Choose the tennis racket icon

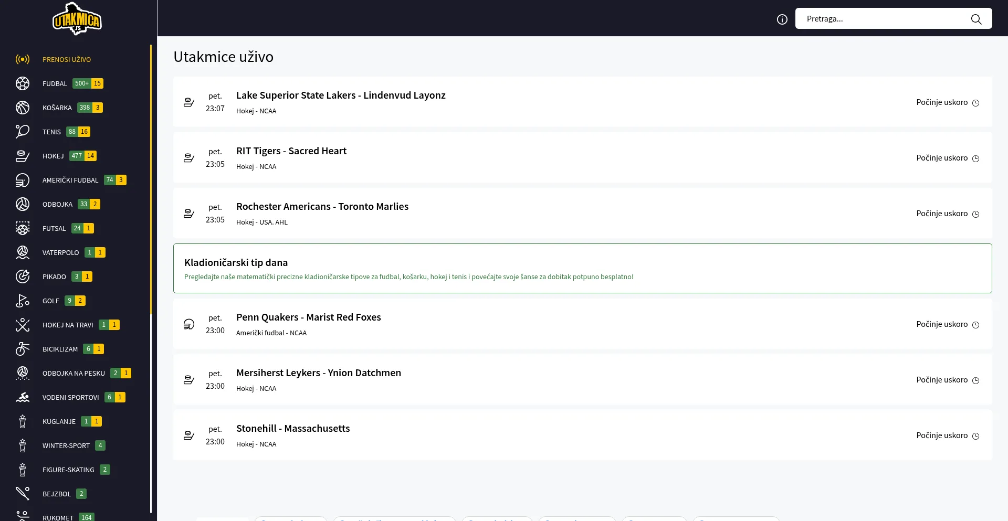[x=23, y=132]
